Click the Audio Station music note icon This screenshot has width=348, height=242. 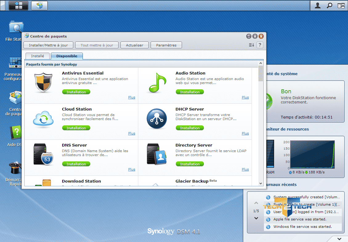157,83
